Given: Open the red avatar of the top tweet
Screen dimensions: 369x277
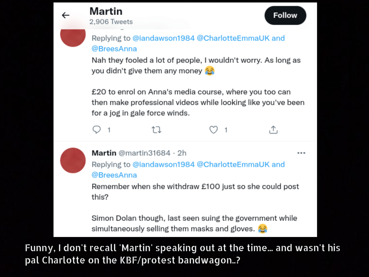Looking at the screenshot, I should [x=73, y=36].
